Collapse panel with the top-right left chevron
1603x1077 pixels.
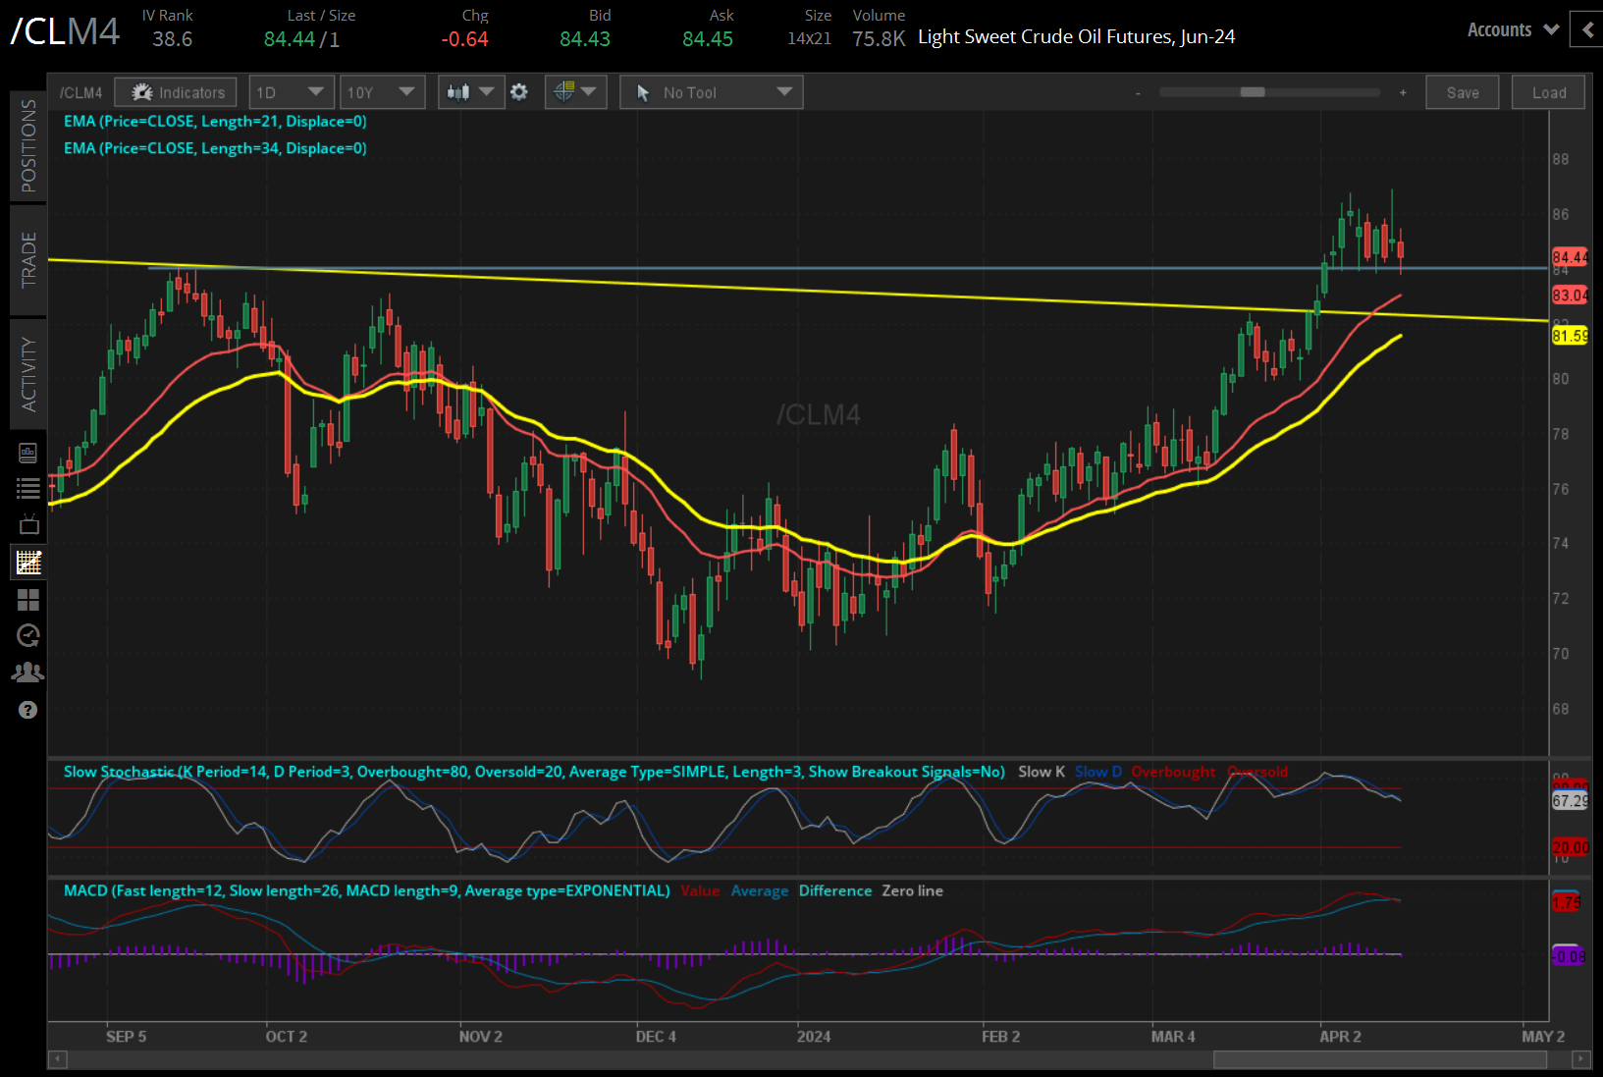pyautogui.click(x=1587, y=29)
